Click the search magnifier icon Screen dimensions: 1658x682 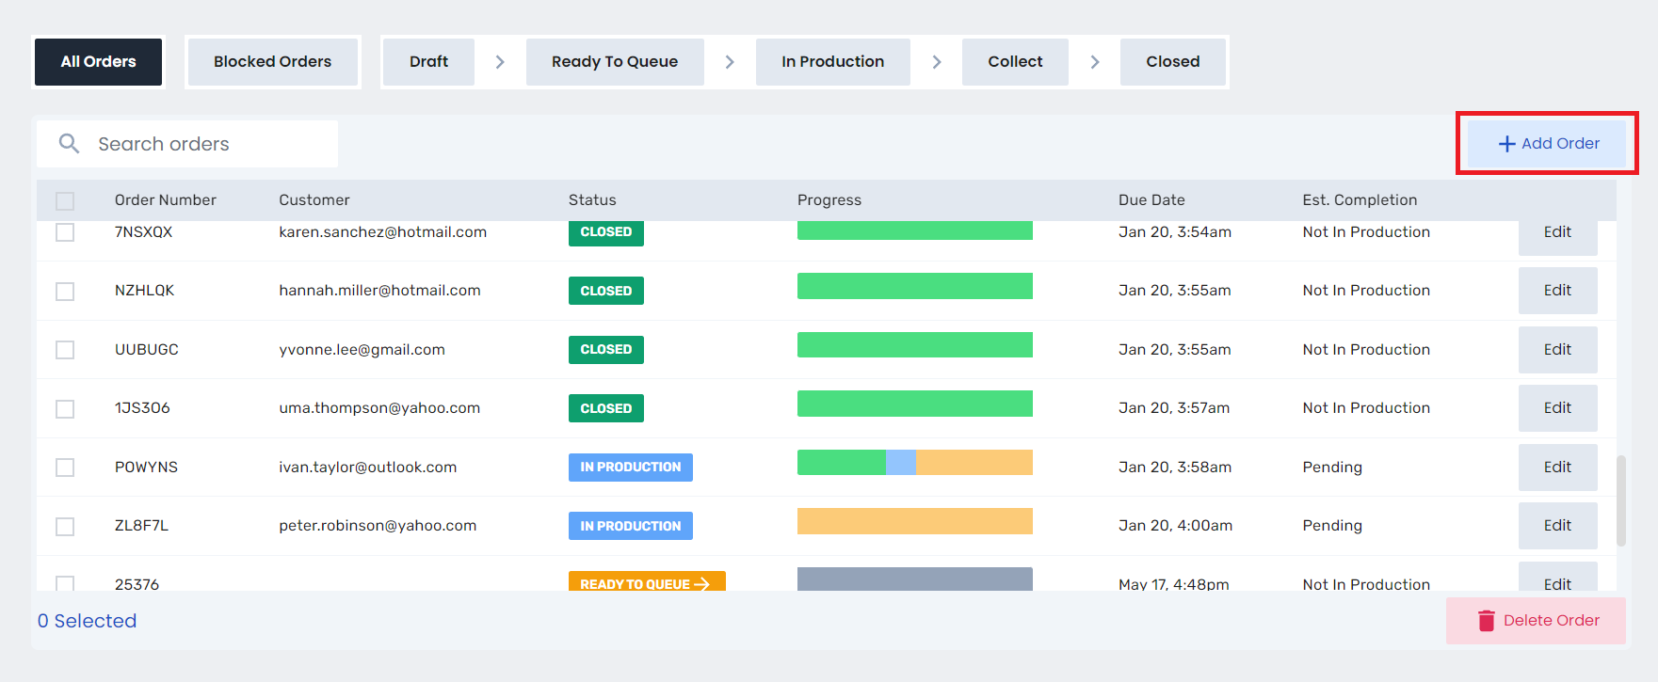coord(69,143)
